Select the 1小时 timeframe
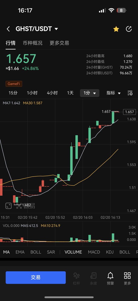This screenshot has height=301, width=138. tap(32, 93)
